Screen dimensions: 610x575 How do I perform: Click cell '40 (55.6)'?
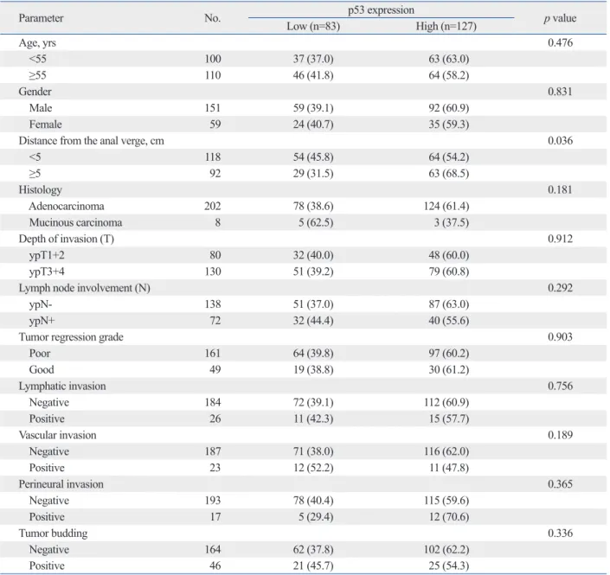(x=448, y=320)
